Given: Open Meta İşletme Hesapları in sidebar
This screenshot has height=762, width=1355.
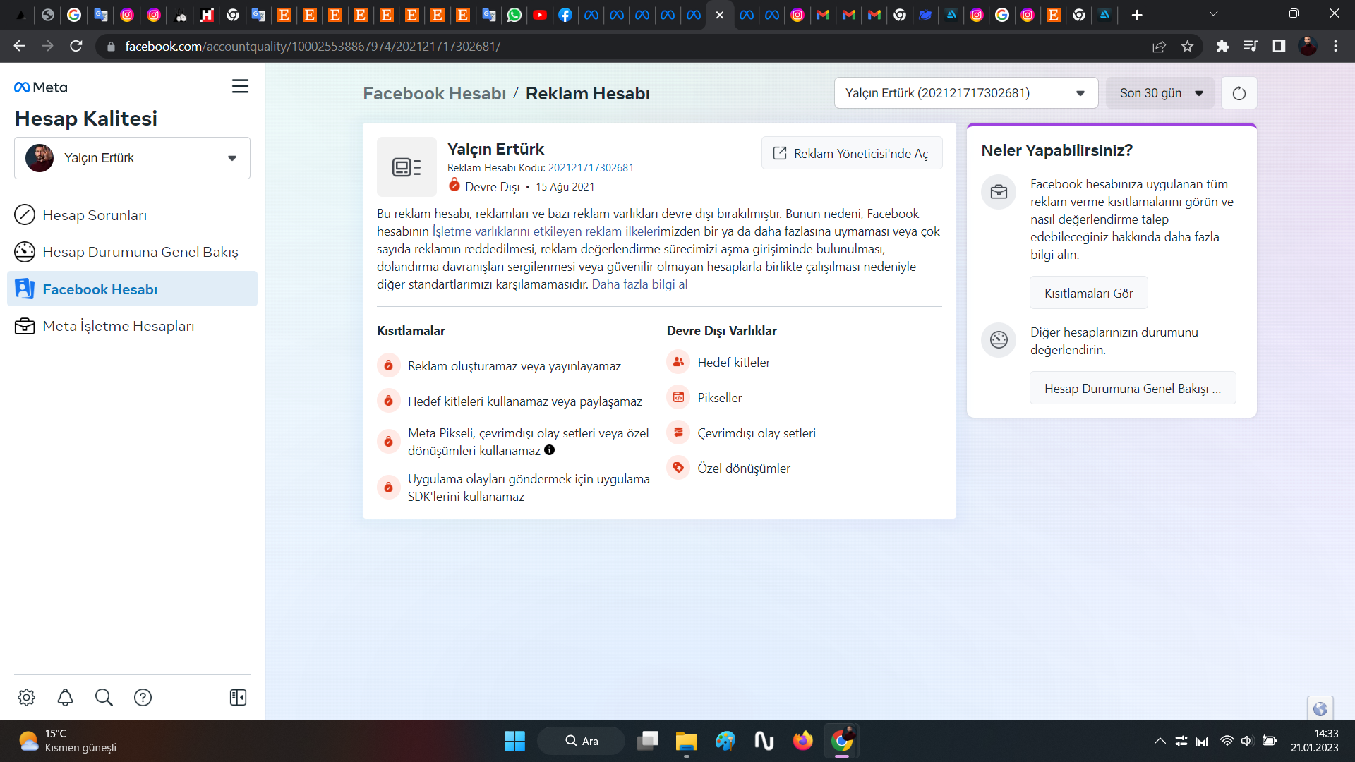Looking at the screenshot, I should [x=132, y=326].
